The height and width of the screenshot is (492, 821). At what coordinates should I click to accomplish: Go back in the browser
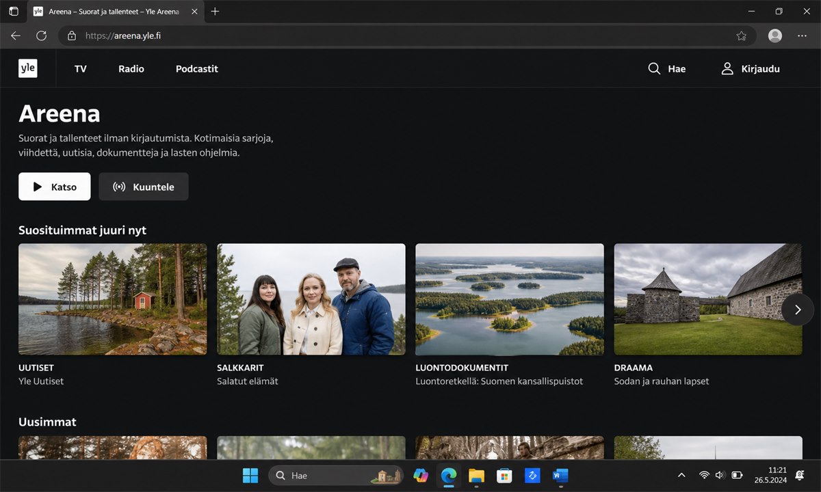click(x=16, y=36)
